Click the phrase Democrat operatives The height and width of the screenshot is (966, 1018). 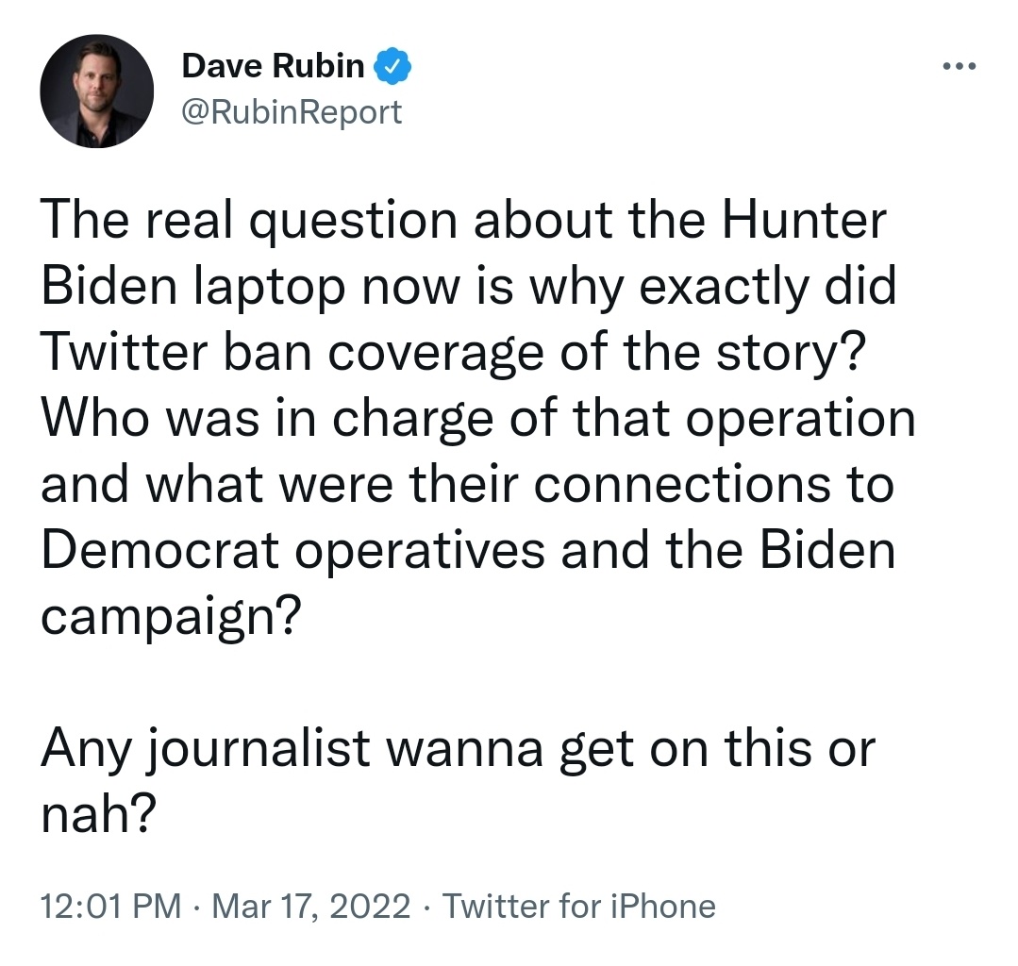[x=292, y=552]
